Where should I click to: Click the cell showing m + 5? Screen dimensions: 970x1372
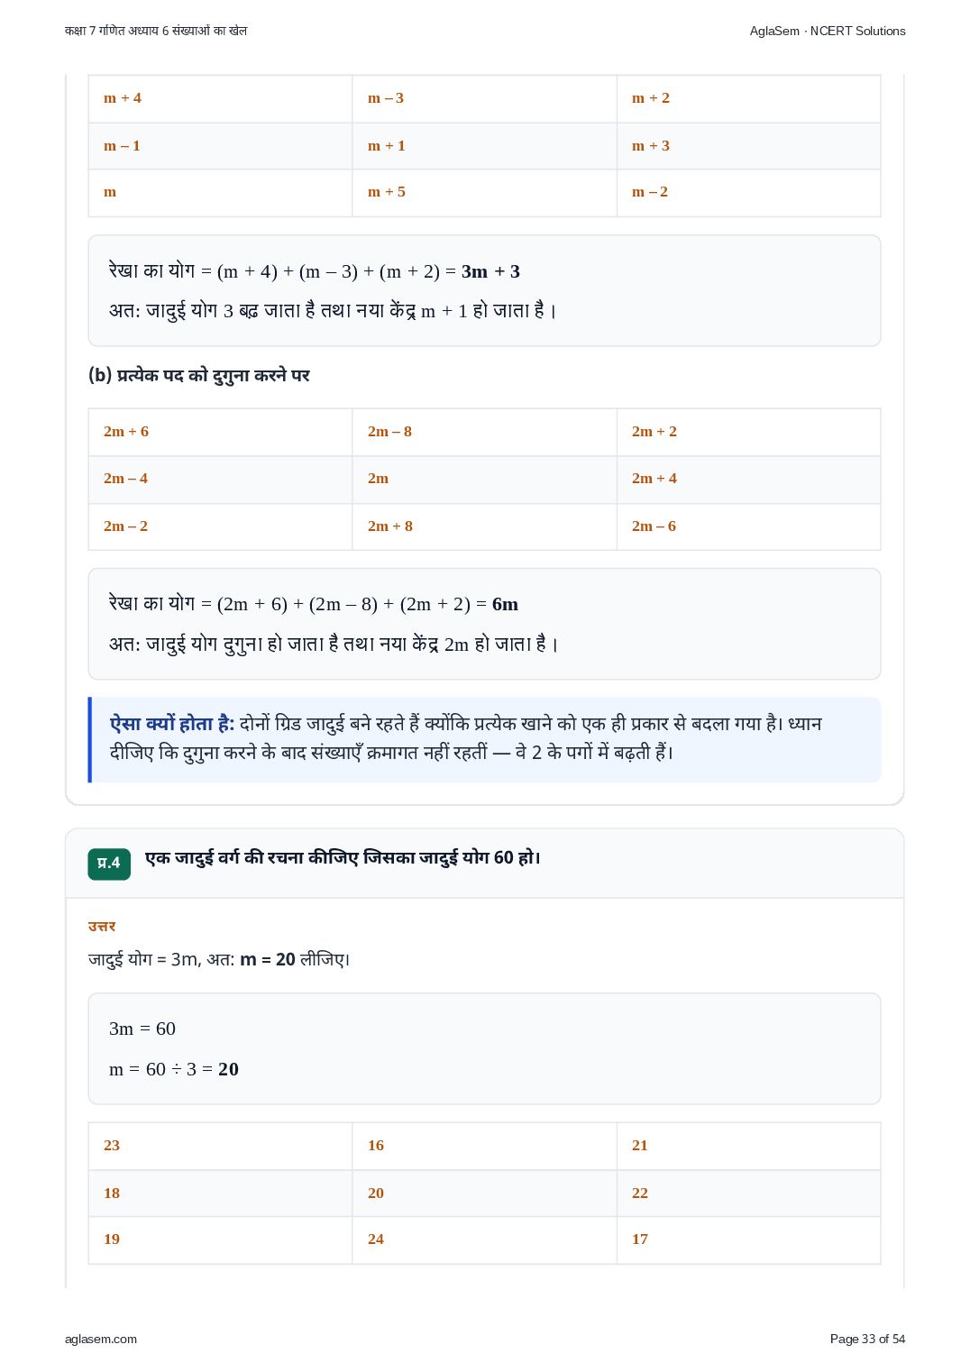pyautogui.click(x=484, y=192)
